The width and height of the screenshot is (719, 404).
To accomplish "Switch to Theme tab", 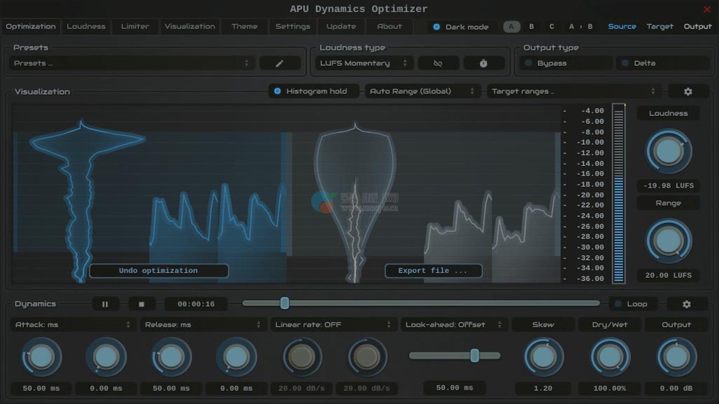I will (245, 27).
